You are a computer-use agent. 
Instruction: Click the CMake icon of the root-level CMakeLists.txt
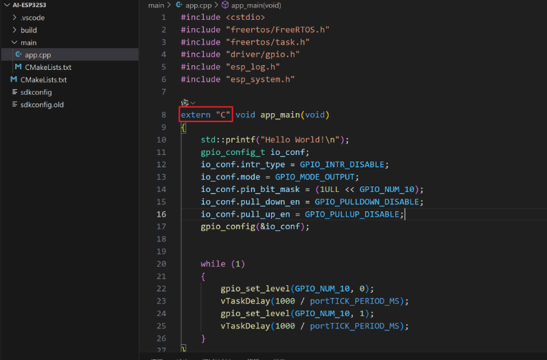click(14, 80)
